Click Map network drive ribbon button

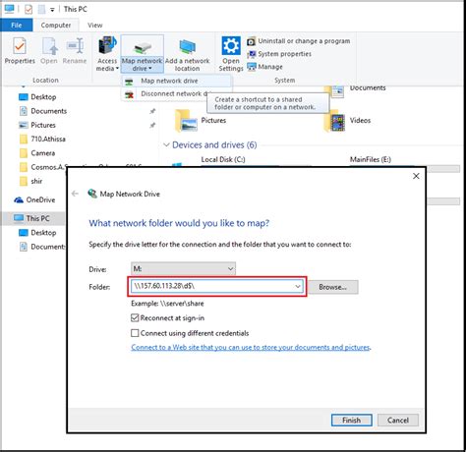(142, 54)
